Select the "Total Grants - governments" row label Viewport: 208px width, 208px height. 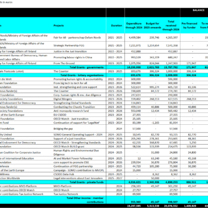[86, 67]
